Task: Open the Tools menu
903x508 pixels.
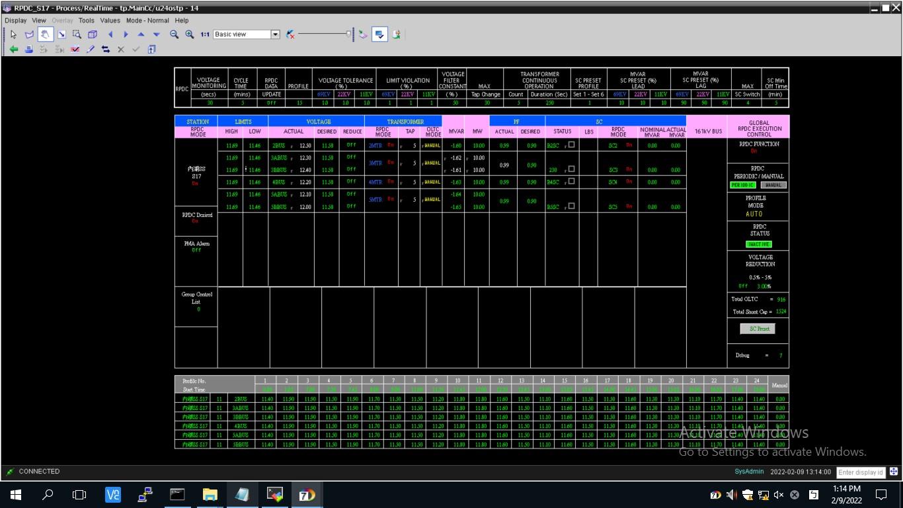Action: coord(87,21)
